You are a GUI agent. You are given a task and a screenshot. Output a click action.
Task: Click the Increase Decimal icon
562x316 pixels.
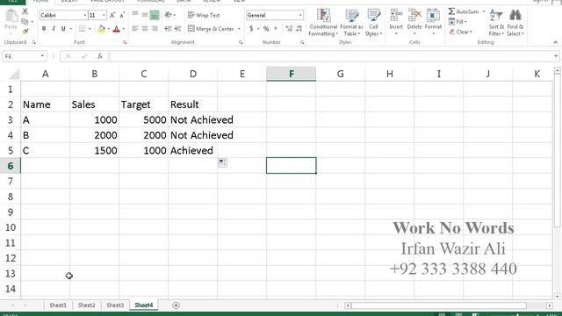point(289,29)
